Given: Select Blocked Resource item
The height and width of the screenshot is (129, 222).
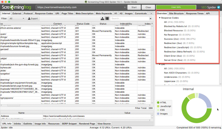Looking at the screenshot, I should [180, 30].
